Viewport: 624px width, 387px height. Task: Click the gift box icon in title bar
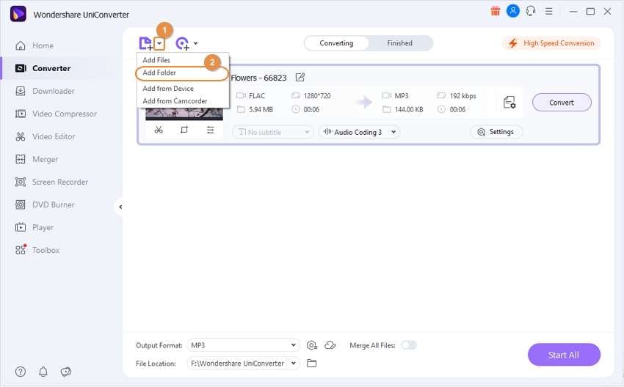[495, 11]
